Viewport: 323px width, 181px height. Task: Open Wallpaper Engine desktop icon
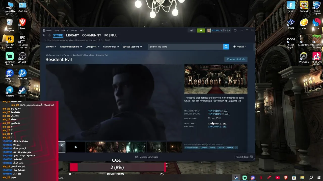click(10, 76)
